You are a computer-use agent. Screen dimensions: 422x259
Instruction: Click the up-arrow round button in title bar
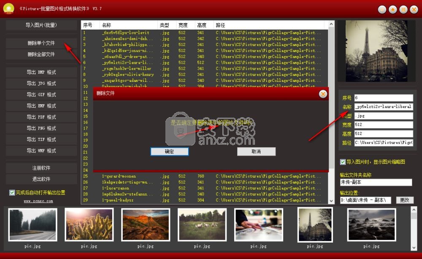(392, 10)
